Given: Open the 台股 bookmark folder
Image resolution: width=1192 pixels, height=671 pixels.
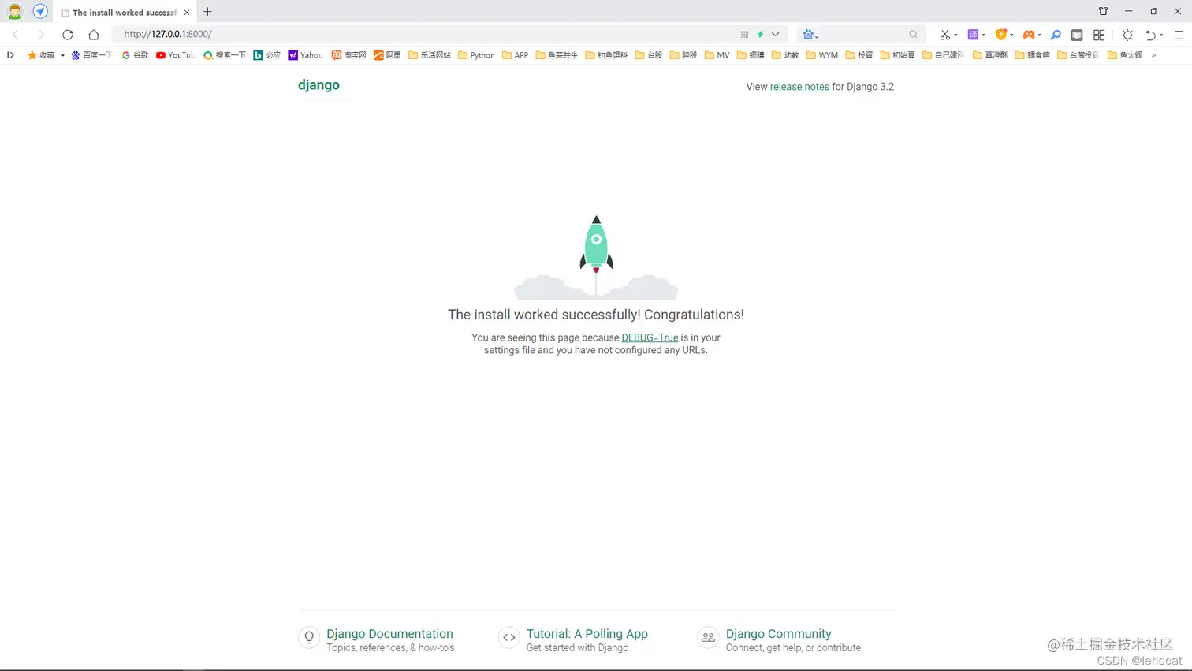Looking at the screenshot, I should 649,55.
